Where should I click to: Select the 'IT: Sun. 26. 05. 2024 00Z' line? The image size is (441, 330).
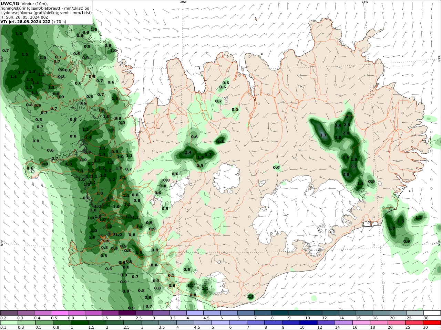(x=24, y=17)
